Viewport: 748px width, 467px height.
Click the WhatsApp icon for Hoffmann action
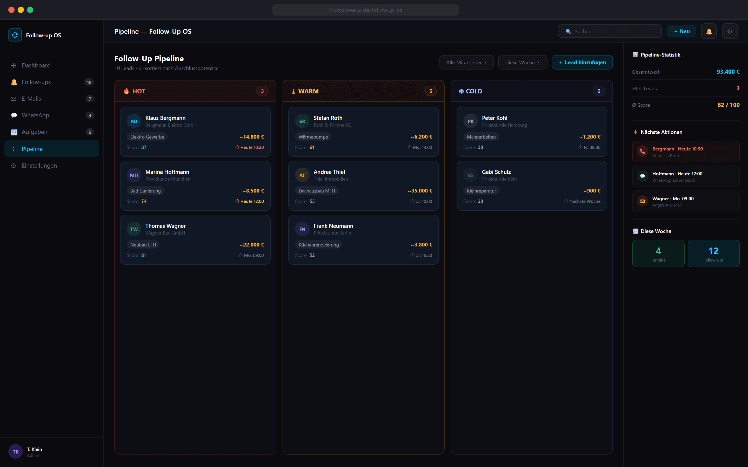(x=642, y=176)
